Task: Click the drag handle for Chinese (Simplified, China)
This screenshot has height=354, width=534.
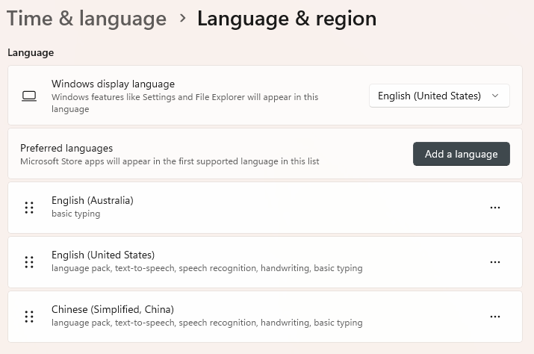Action: click(x=29, y=317)
